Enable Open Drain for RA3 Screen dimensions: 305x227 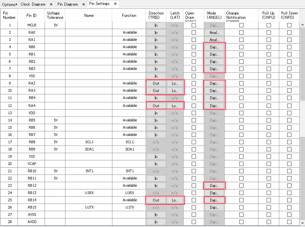point(194,91)
